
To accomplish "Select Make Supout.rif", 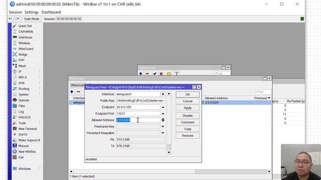I will 29,140.
